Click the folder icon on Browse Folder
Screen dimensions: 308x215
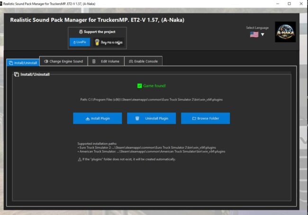click(194, 118)
